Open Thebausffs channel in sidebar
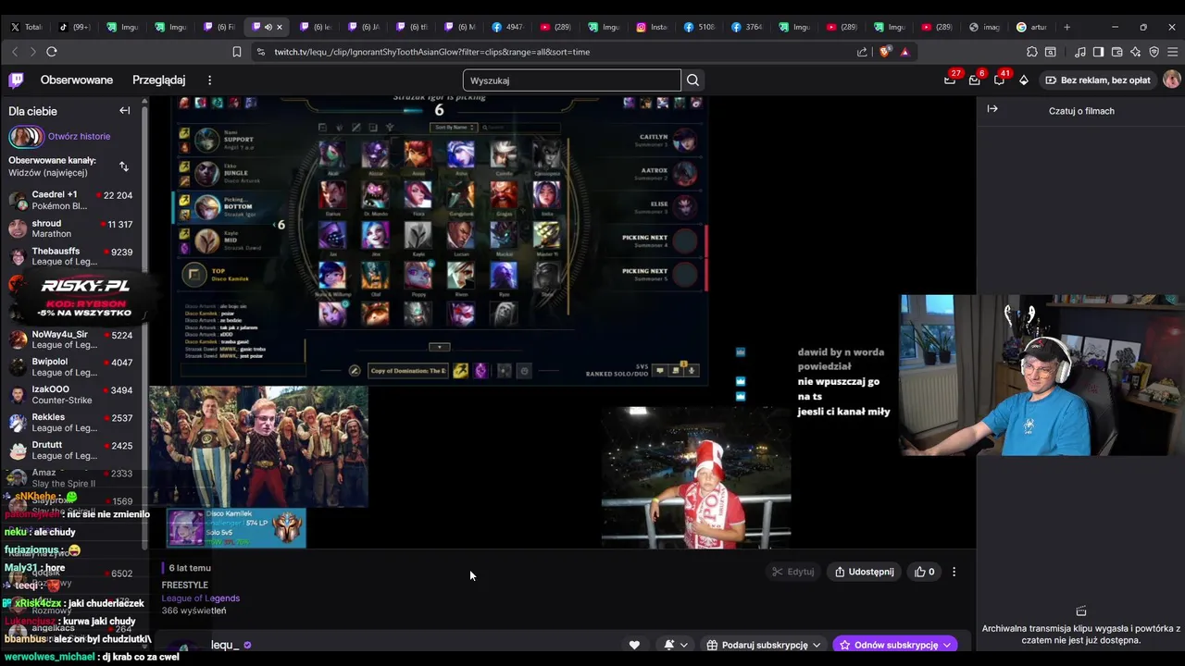The height and width of the screenshot is (666, 1185). [72, 256]
